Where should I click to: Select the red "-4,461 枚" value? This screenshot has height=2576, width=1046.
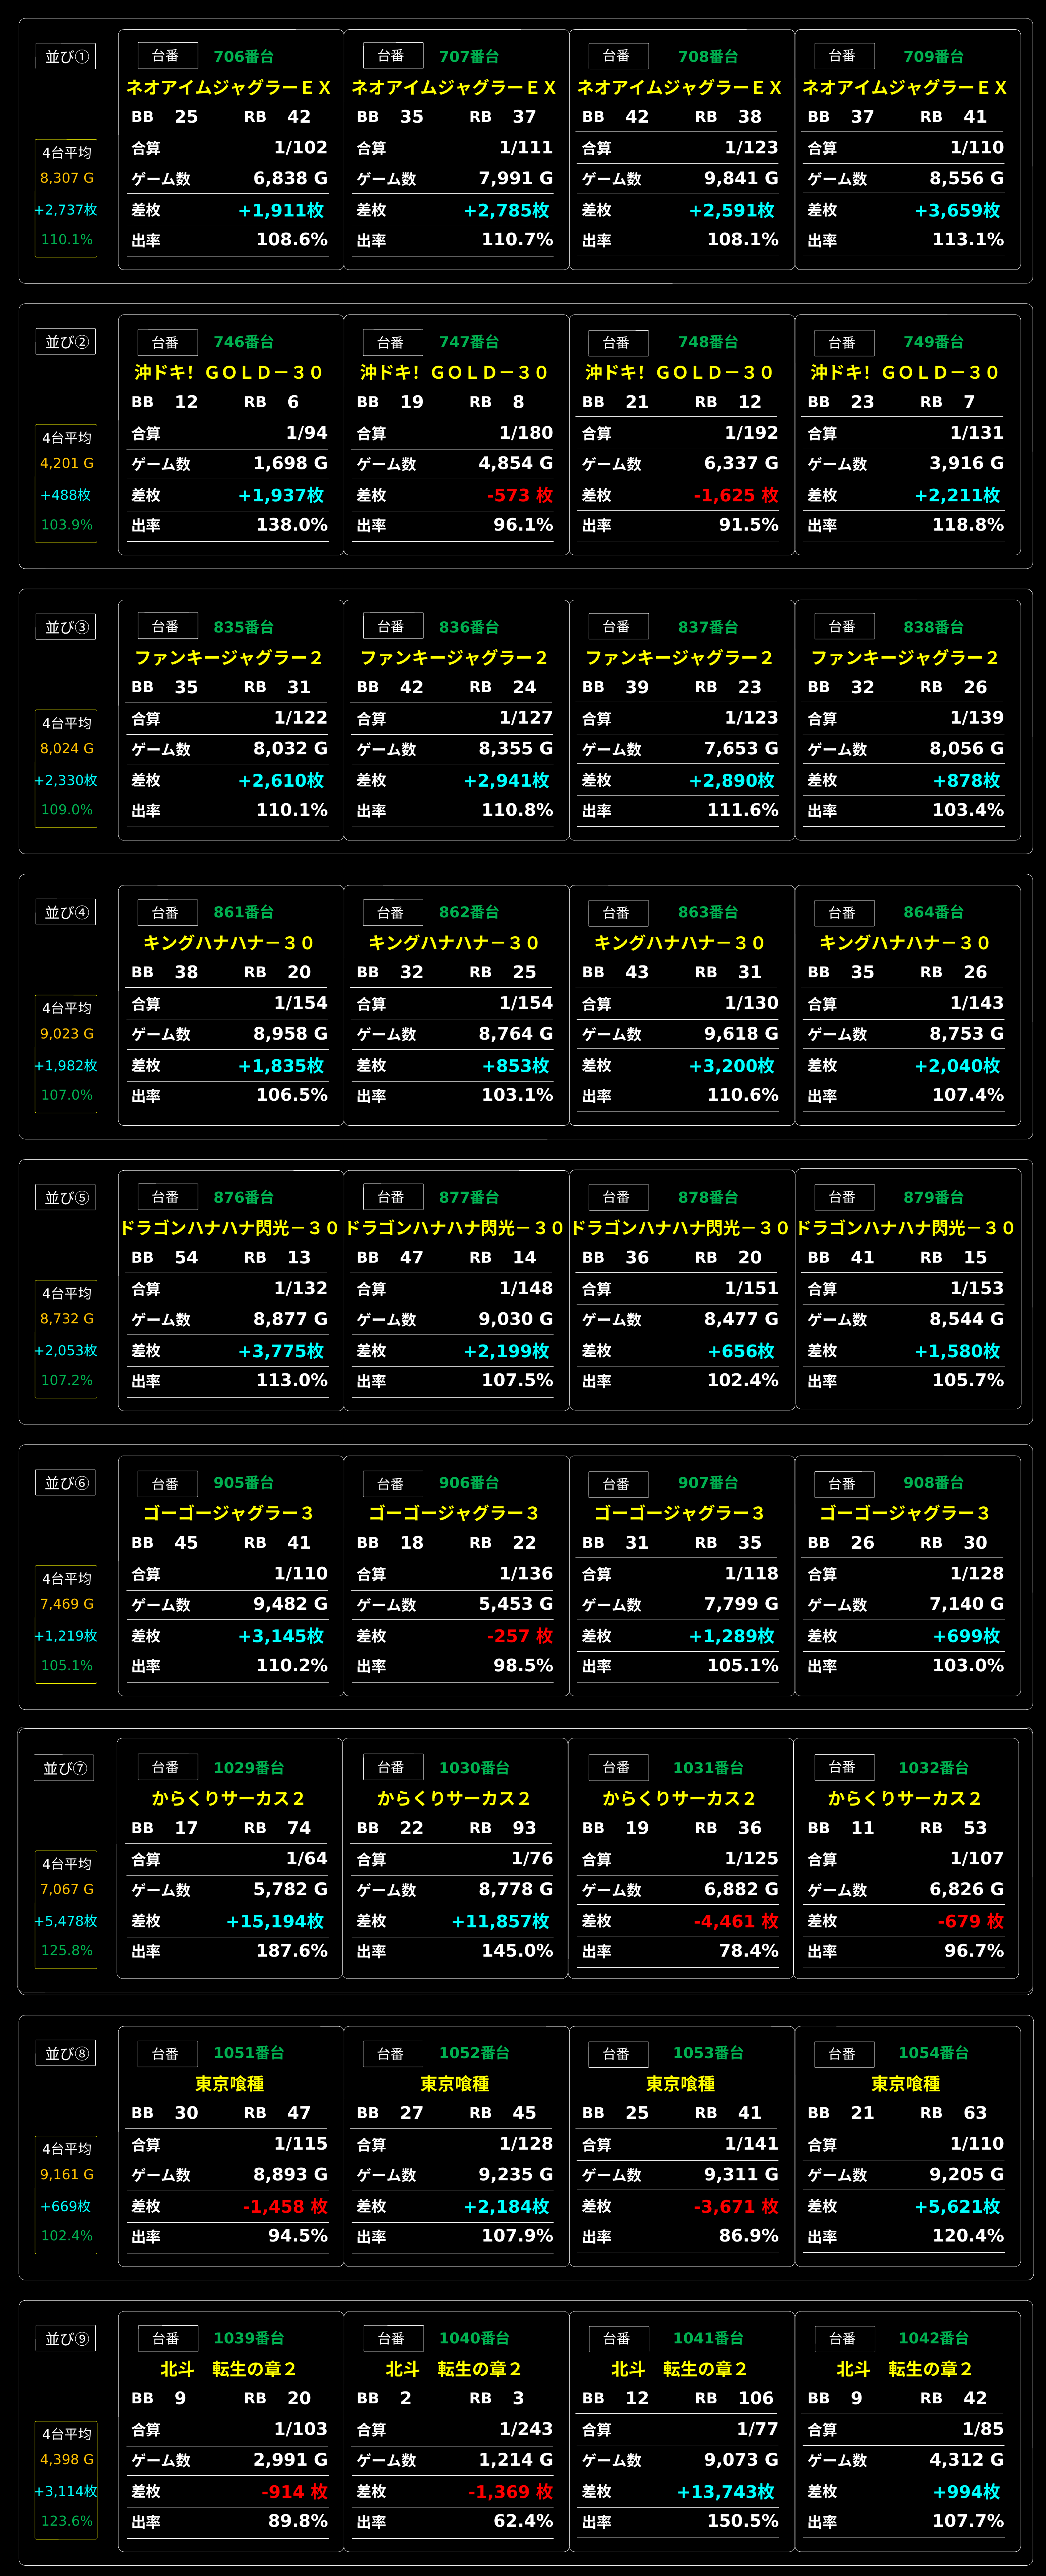pos(736,1921)
